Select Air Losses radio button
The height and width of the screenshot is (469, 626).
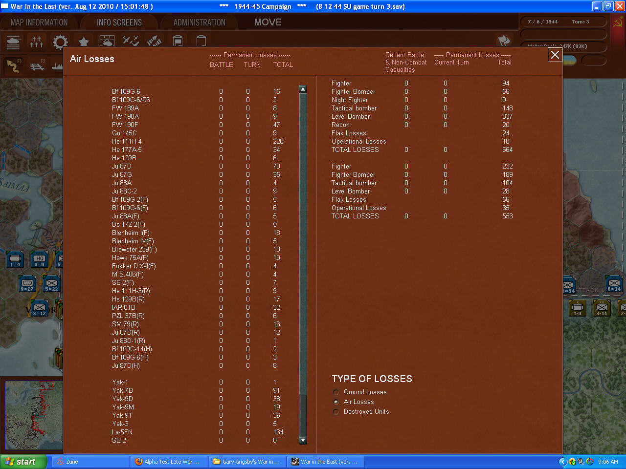point(336,402)
